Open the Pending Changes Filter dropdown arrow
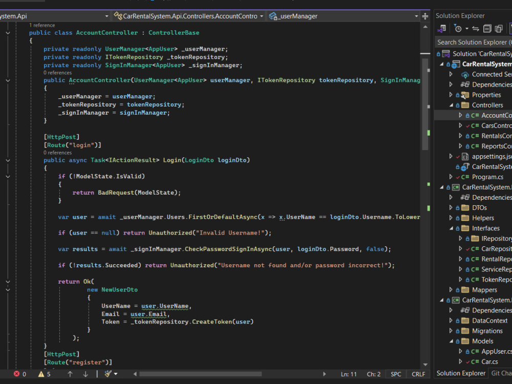Viewport: 512px width, 384px height. [466, 29]
